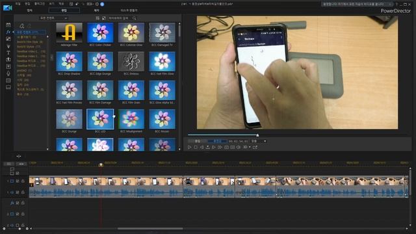Toggle visibility checkbox of video track 1

[18, 181]
